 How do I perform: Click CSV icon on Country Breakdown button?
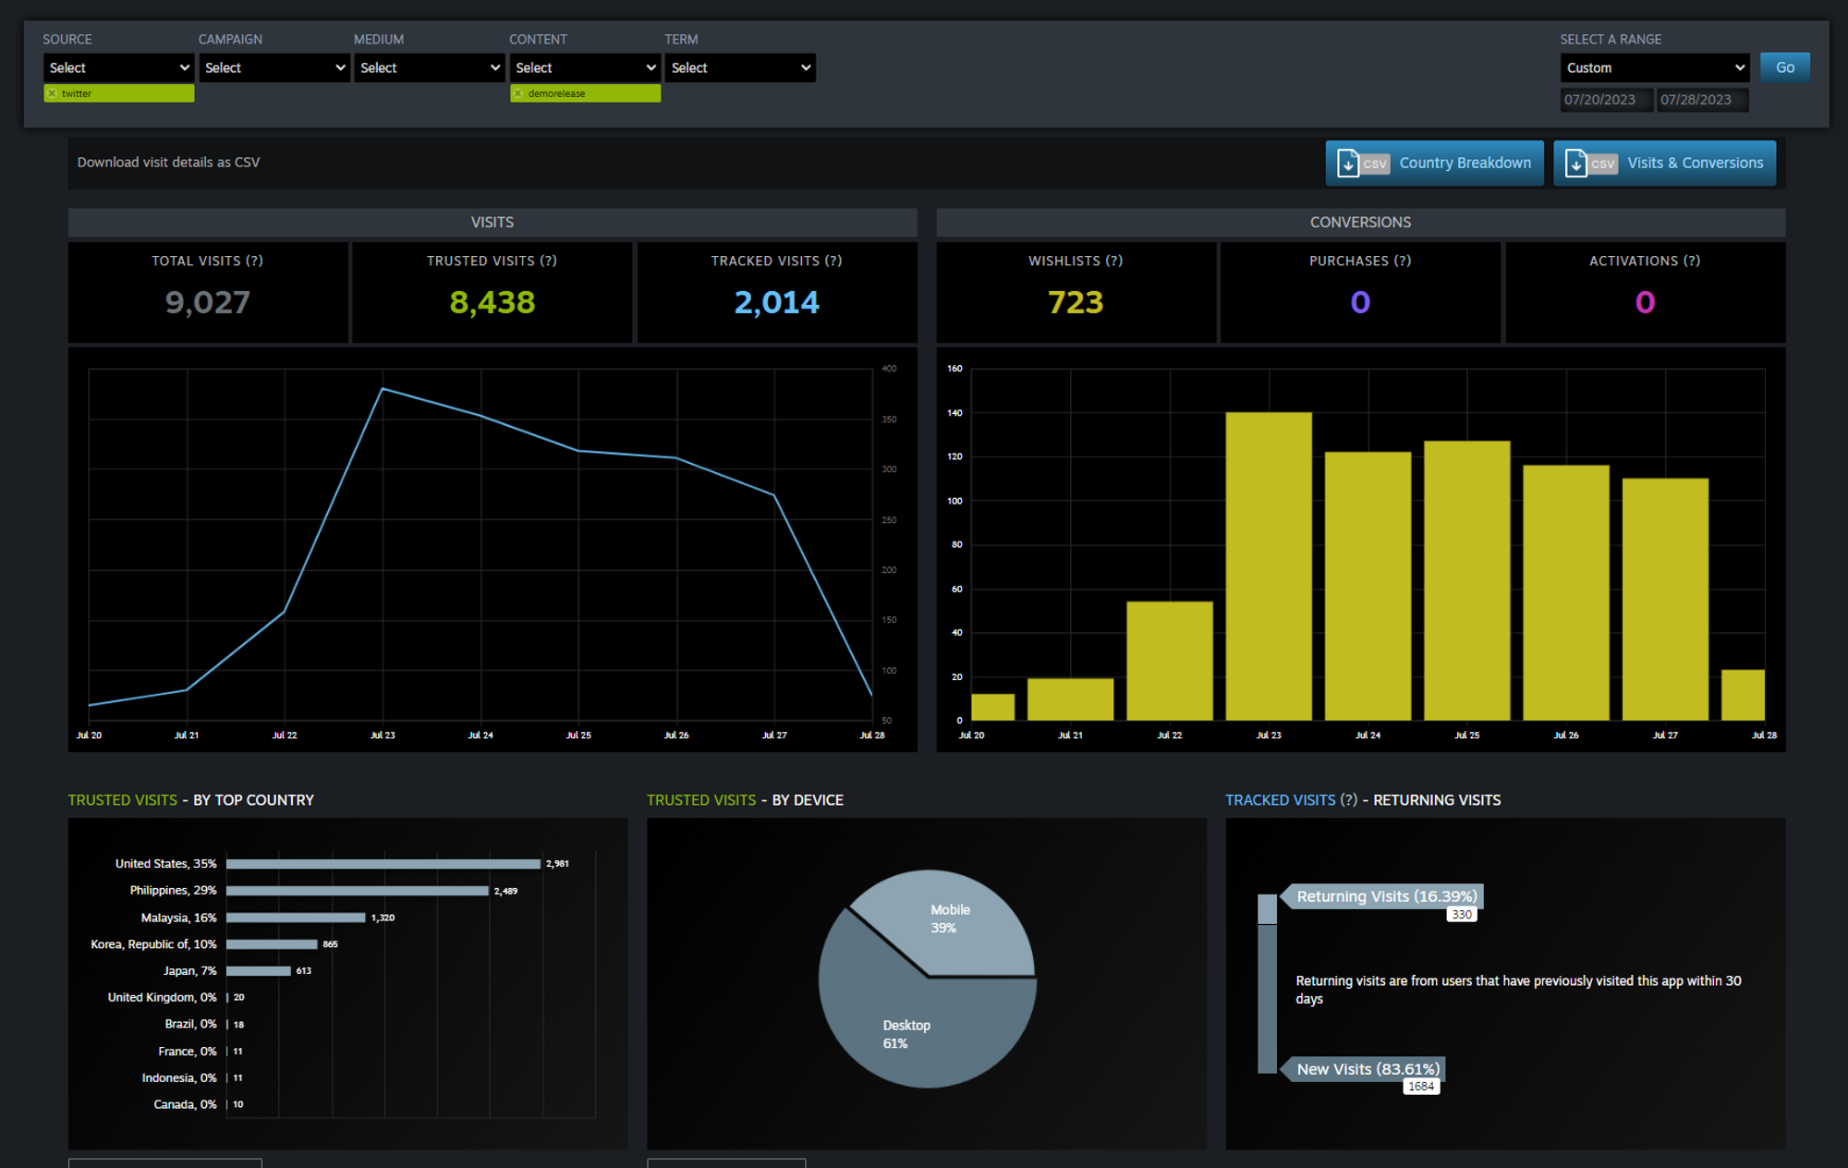[x=1363, y=164]
